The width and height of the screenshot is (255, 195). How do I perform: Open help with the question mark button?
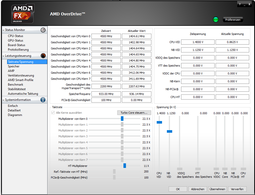click(240, 4)
